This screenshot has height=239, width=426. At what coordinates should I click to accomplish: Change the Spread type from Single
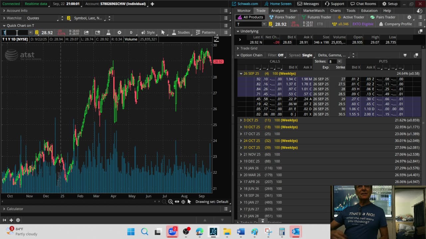301,55
